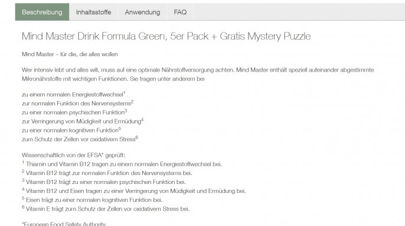
Task: Switch to the Inhaltsstoffe tab
Action: tap(93, 12)
